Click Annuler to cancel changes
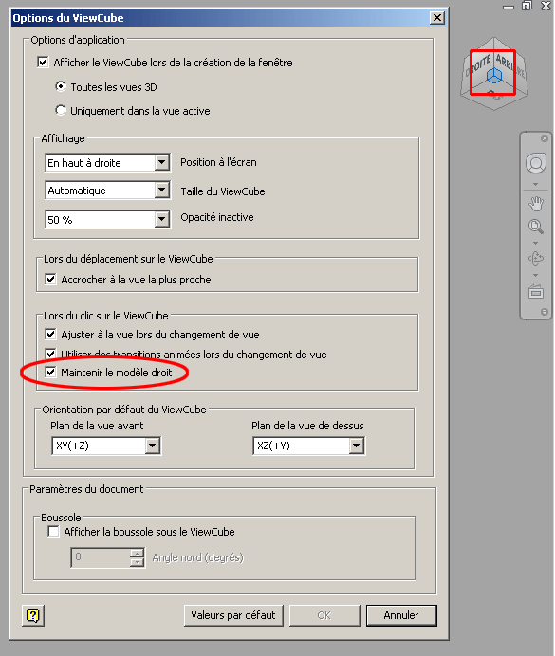 coord(401,615)
